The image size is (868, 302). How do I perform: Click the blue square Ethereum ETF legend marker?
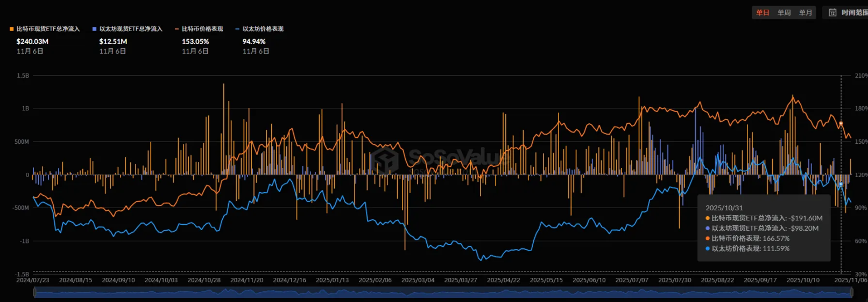coord(95,29)
